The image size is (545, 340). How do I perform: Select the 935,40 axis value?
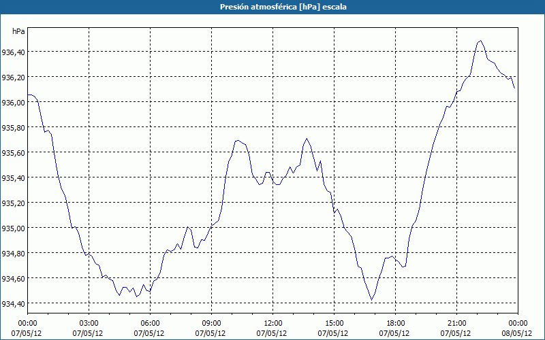13,179
